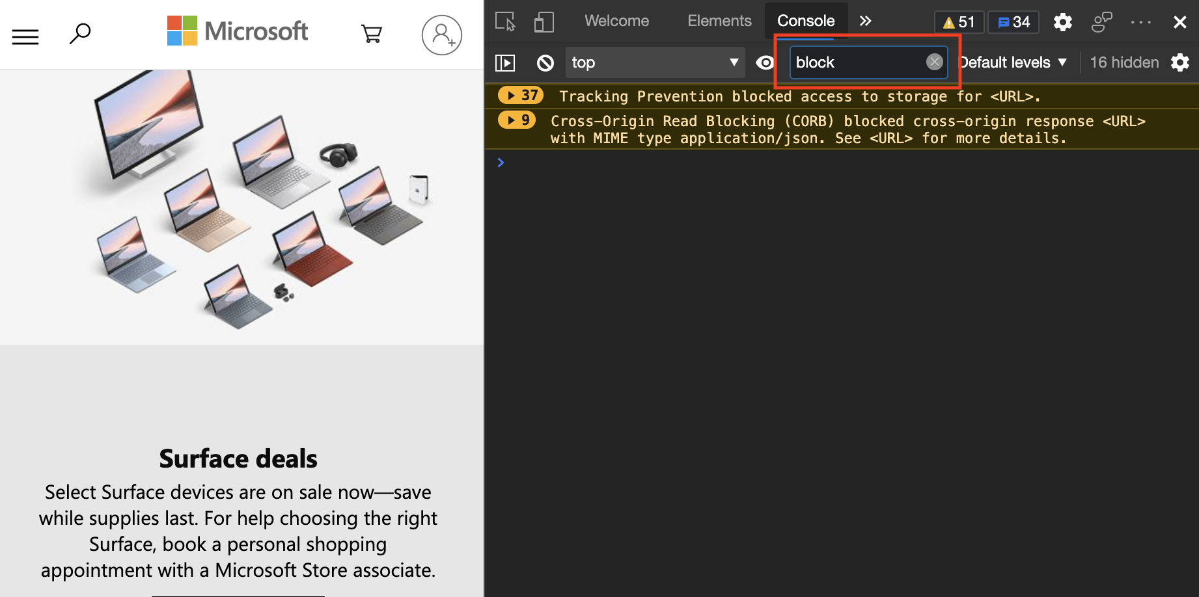Toggle the device emulation toolbar

[x=544, y=21]
